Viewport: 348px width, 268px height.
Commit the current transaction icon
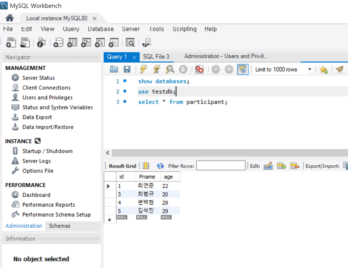pos(216,69)
